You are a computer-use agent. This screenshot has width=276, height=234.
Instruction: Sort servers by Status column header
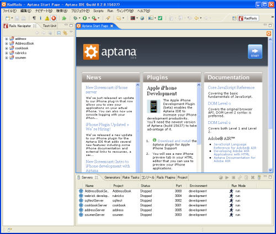tap(146, 186)
